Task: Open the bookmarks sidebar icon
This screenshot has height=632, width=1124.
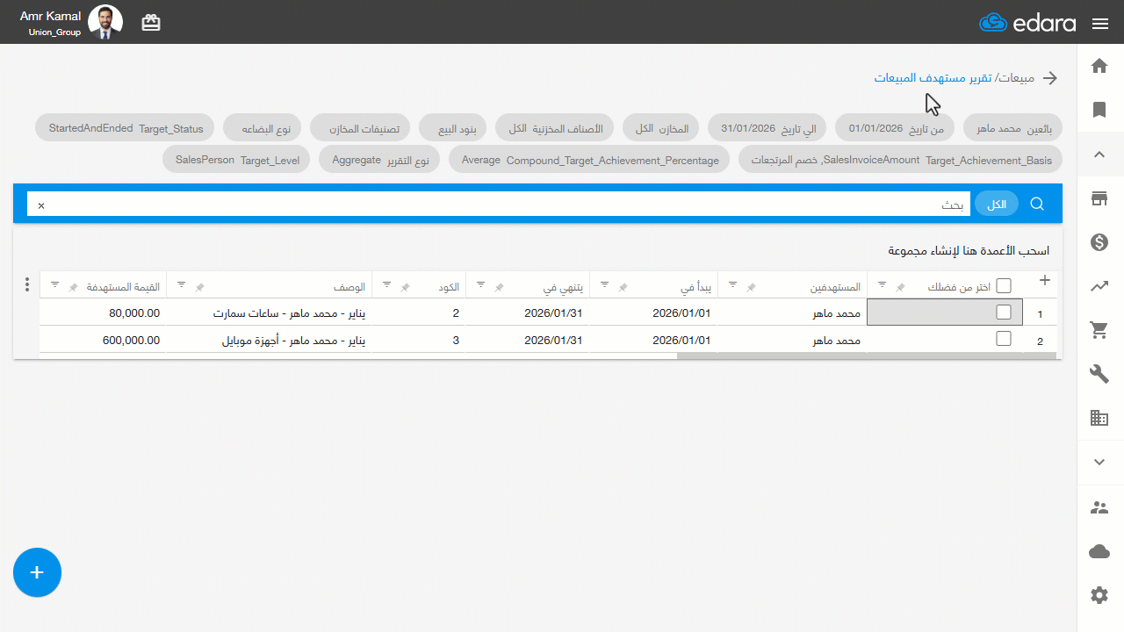Action: [x=1099, y=110]
